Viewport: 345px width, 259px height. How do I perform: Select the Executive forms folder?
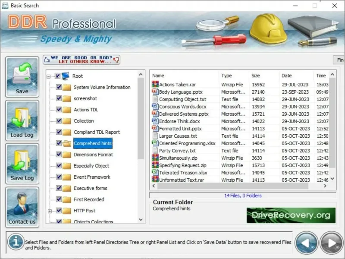tap(91, 188)
